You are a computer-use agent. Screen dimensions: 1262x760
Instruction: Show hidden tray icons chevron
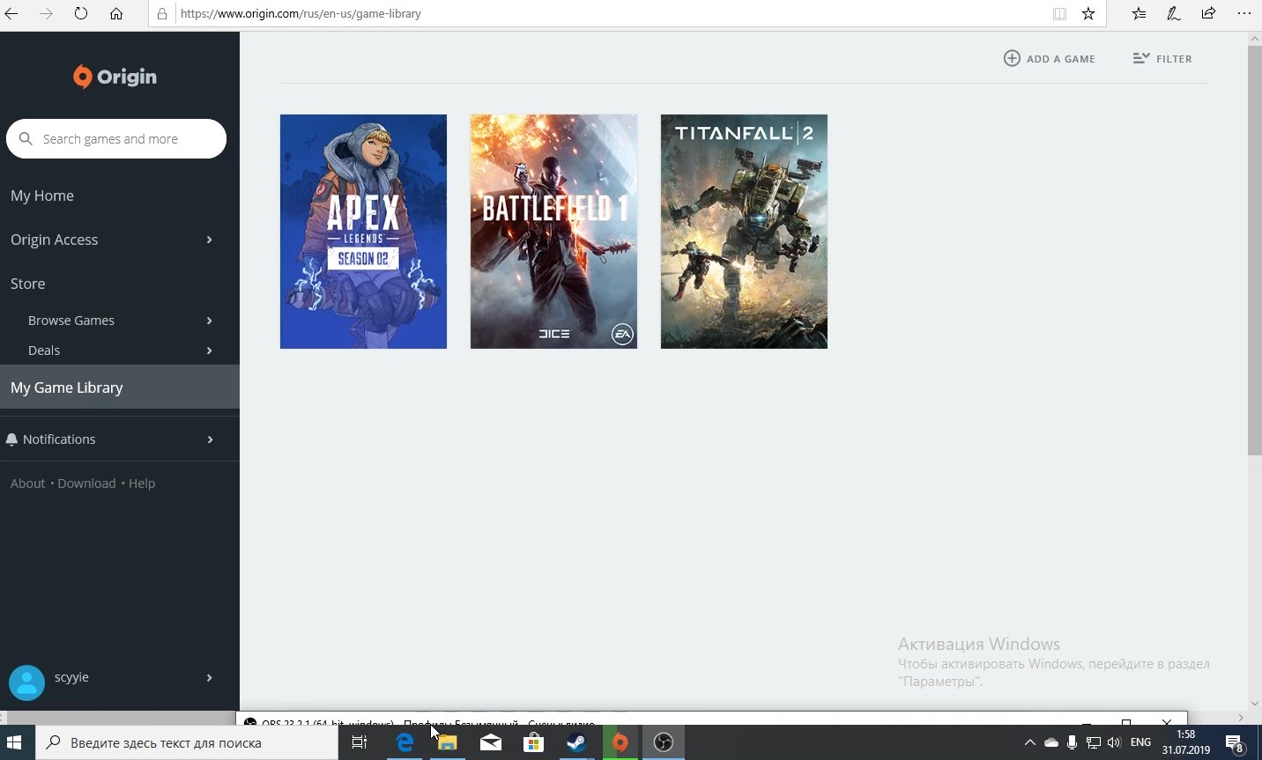click(x=1029, y=742)
